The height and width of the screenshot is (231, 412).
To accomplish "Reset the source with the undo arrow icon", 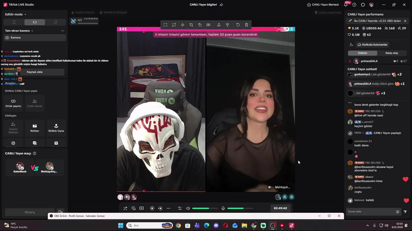I will pos(238,25).
